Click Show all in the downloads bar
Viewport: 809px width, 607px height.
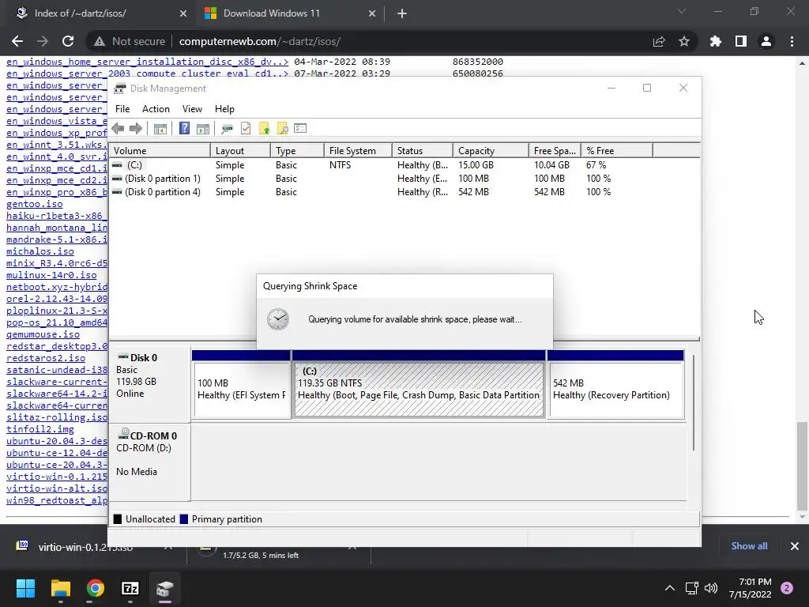749,545
